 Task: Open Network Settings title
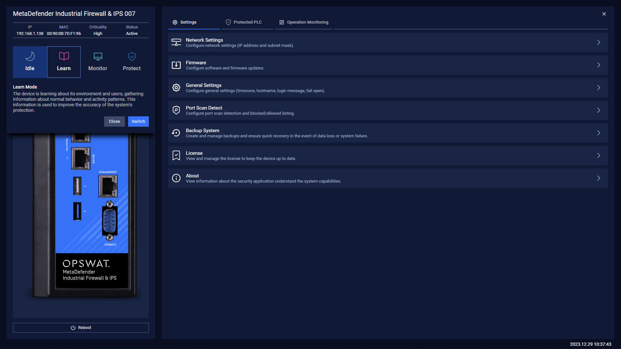click(204, 40)
